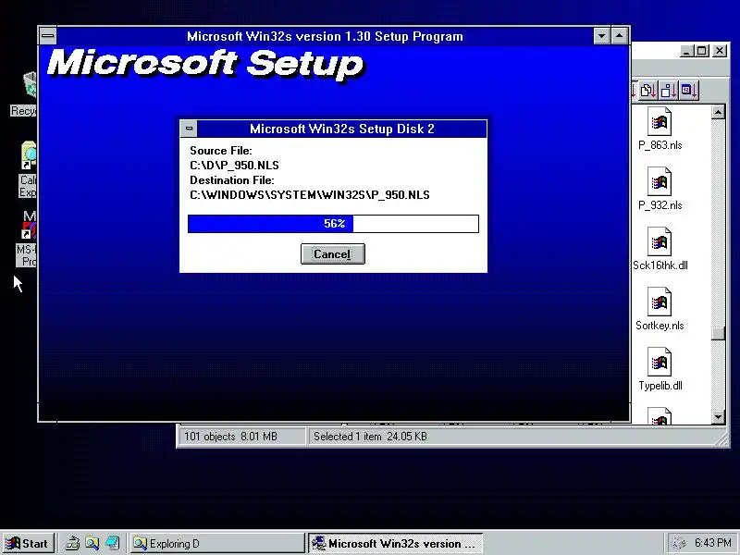
Task: Click the 6:43 PM clock
Action: point(713,543)
